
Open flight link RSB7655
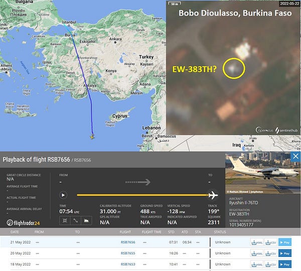pyautogui.click(x=128, y=253)
